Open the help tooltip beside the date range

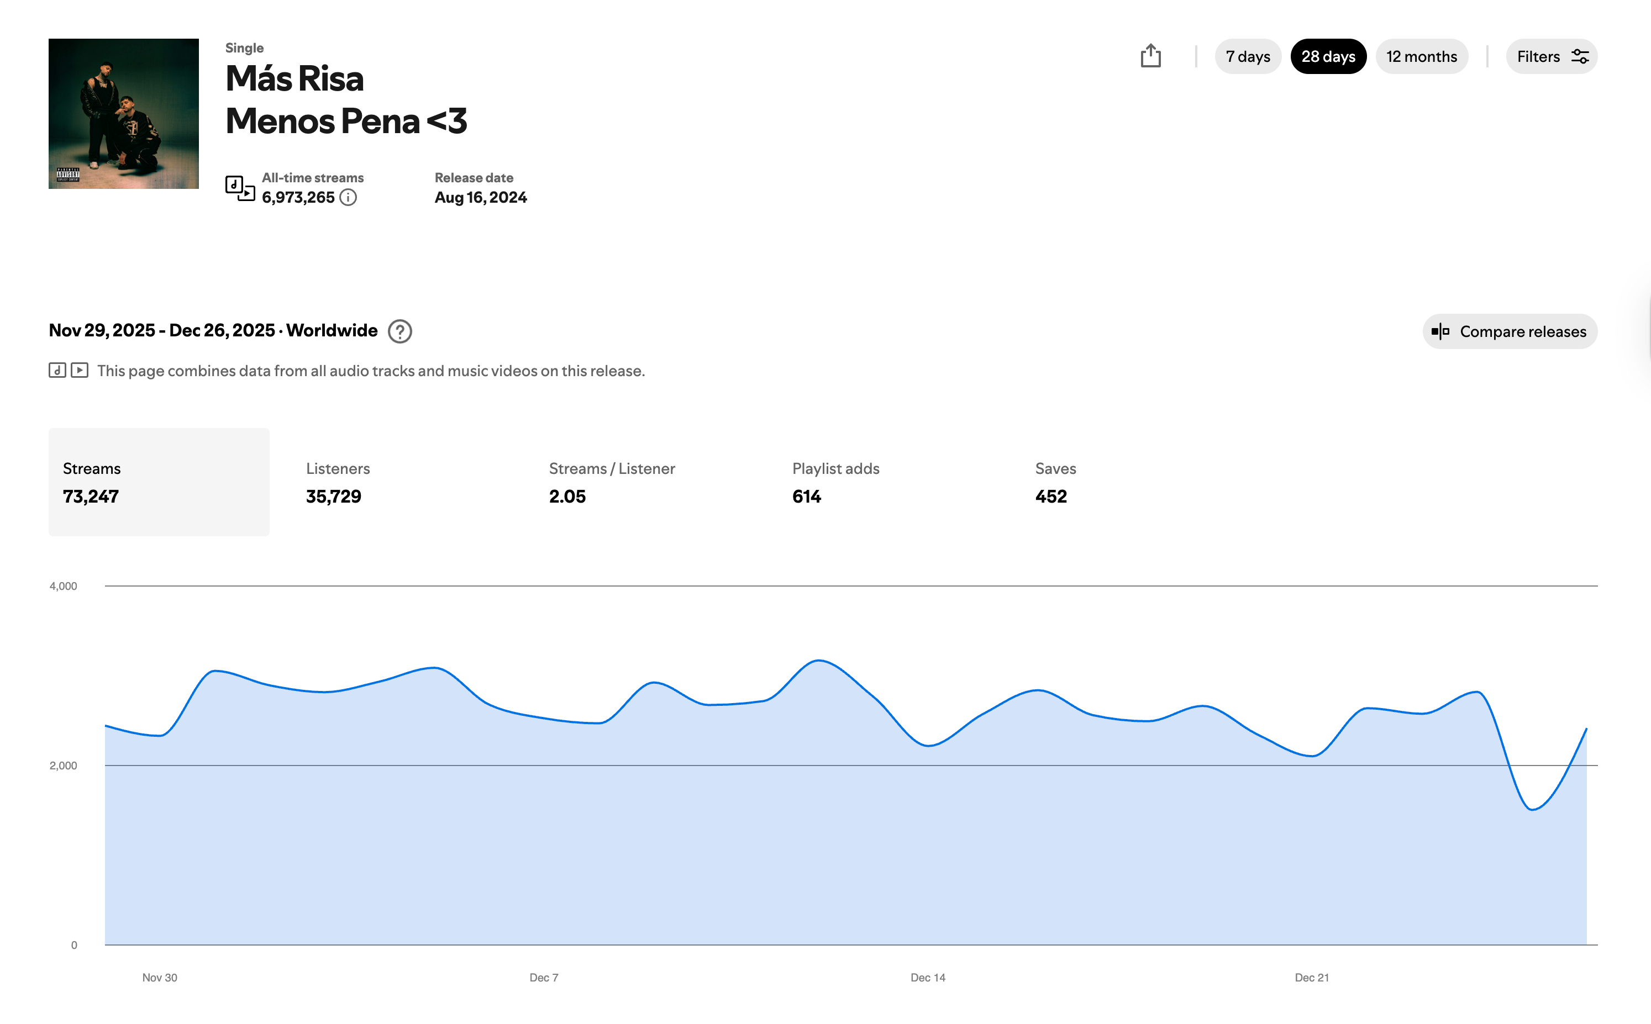coord(399,332)
